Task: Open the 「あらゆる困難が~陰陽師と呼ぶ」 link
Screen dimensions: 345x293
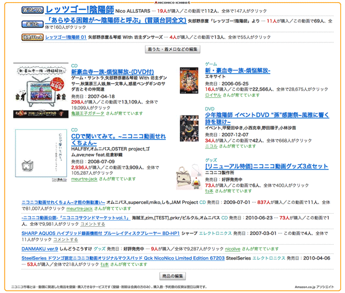Action: pyautogui.click(x=116, y=21)
